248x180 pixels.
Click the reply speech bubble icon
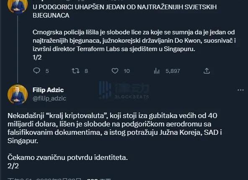click(37, 71)
